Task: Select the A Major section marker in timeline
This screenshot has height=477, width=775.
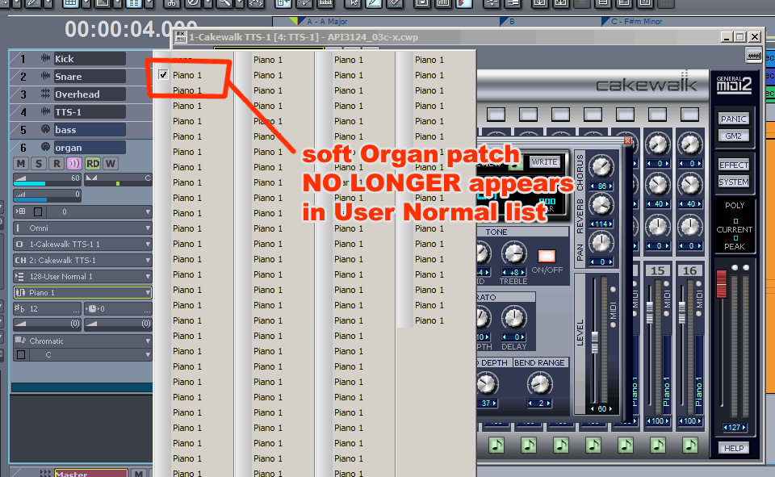Action: (323, 22)
